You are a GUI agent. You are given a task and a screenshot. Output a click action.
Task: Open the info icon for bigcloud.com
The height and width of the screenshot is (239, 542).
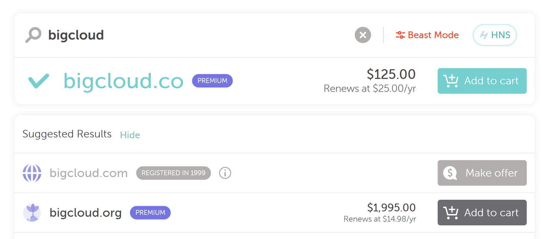coord(225,173)
